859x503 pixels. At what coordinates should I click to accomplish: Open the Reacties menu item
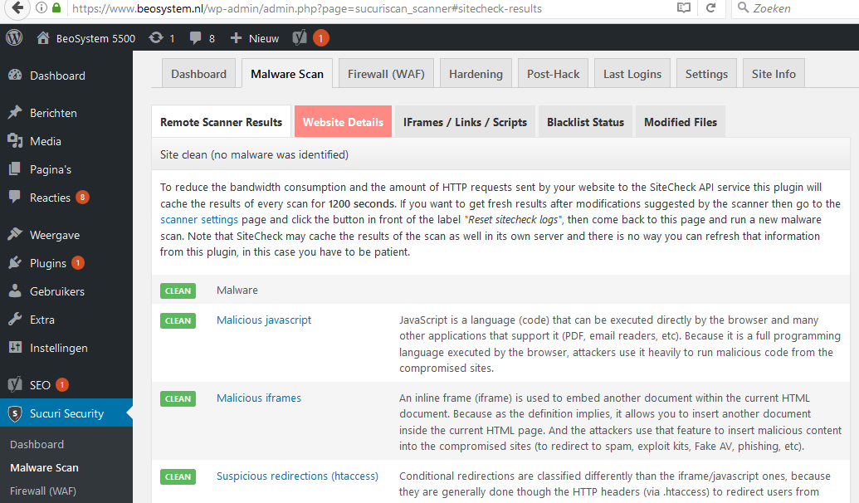click(66, 198)
